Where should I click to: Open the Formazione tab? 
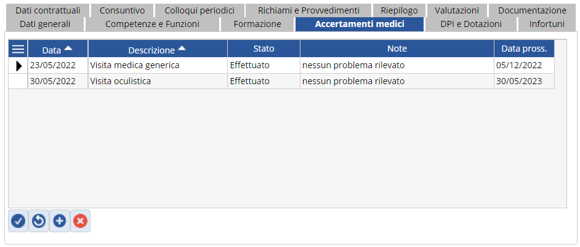pos(257,24)
